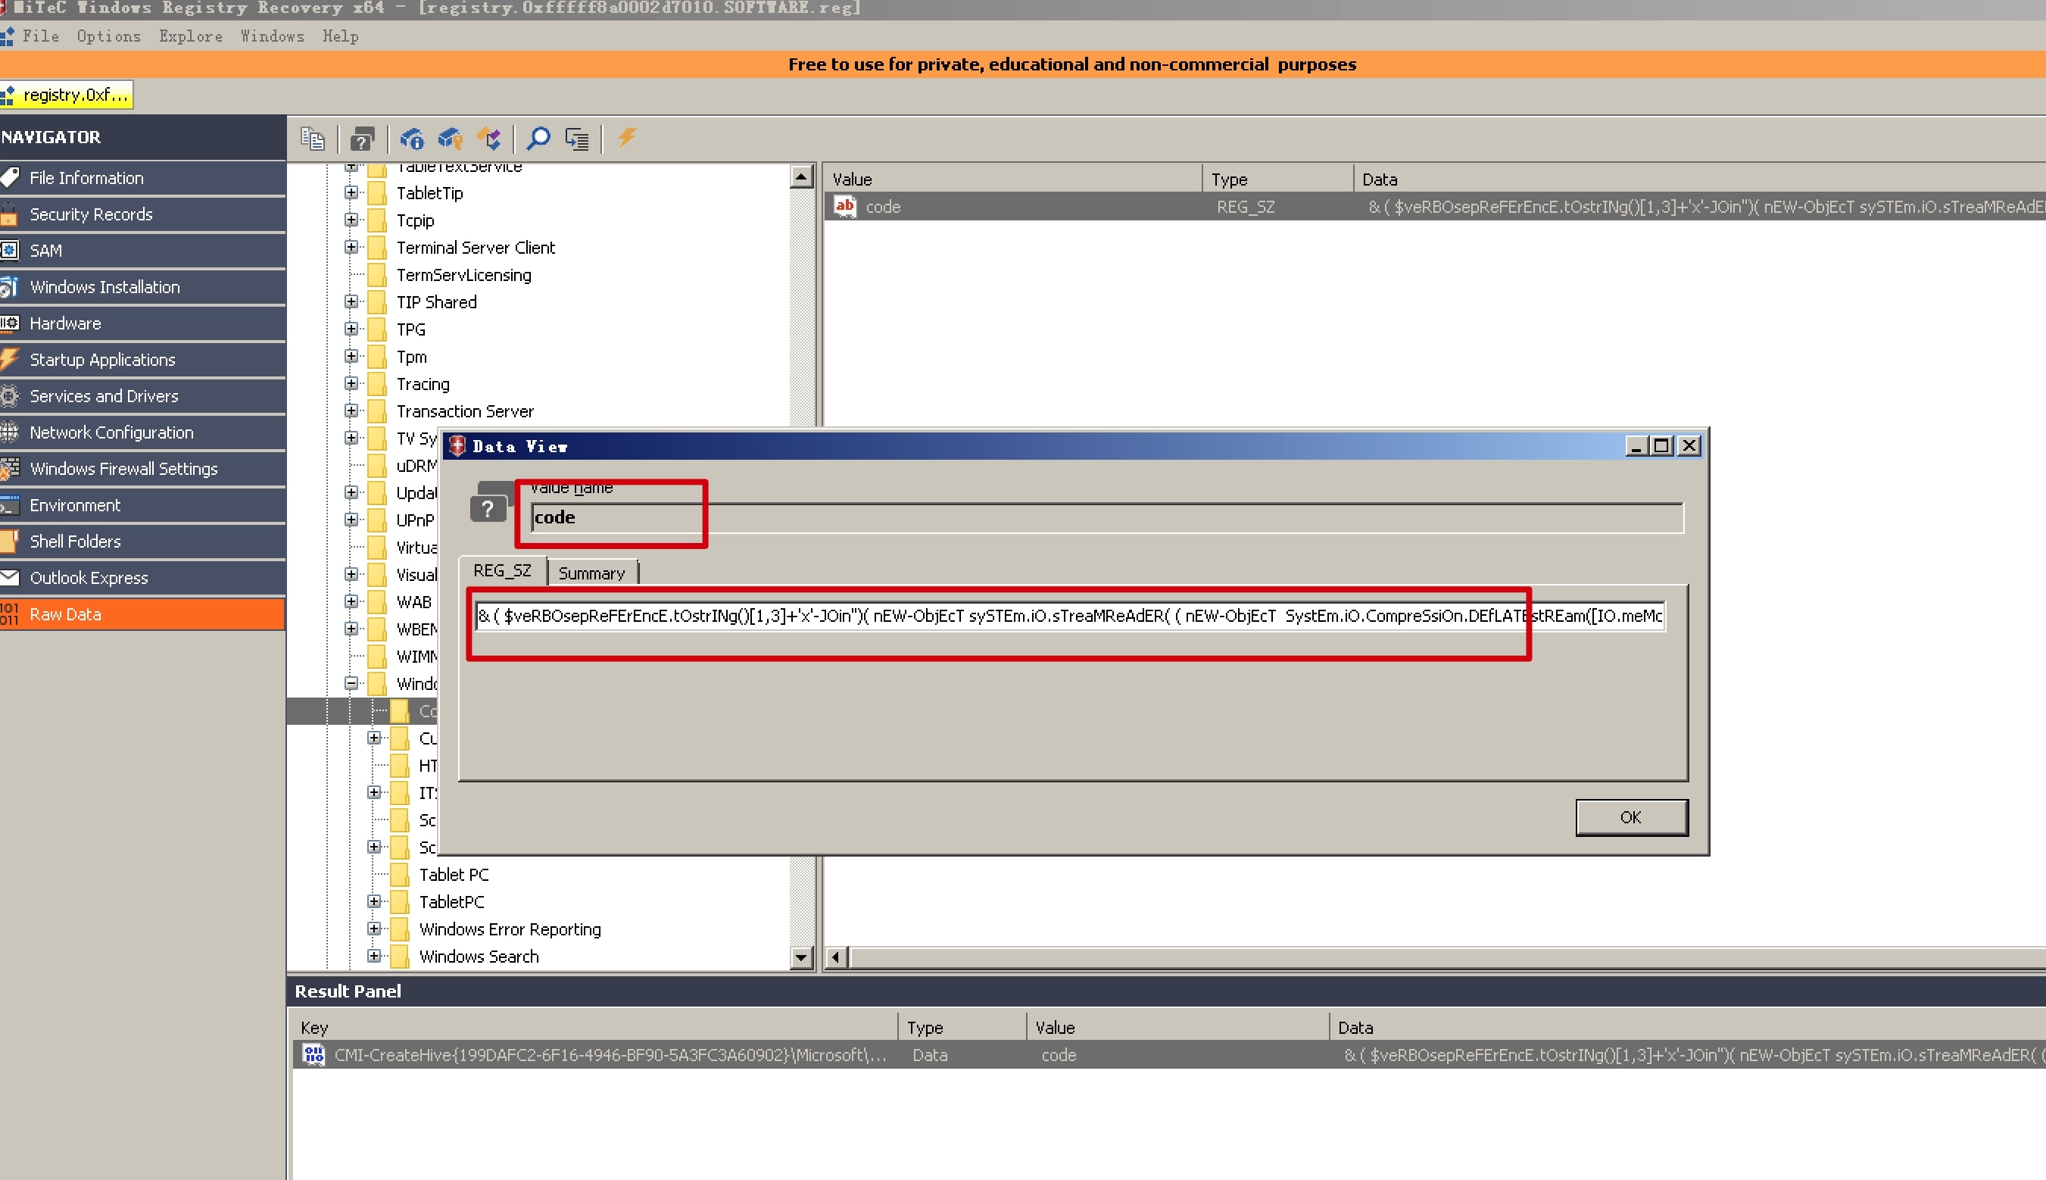The height and width of the screenshot is (1180, 2046).
Task: Select the registry.0xf… file tab
Action: [x=67, y=95]
